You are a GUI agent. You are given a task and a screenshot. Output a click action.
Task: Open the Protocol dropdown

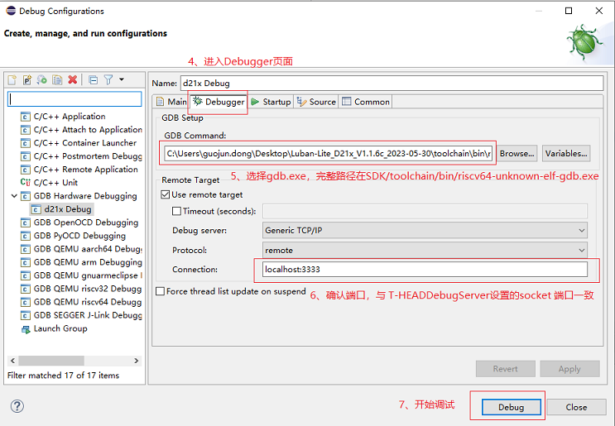tap(425, 250)
